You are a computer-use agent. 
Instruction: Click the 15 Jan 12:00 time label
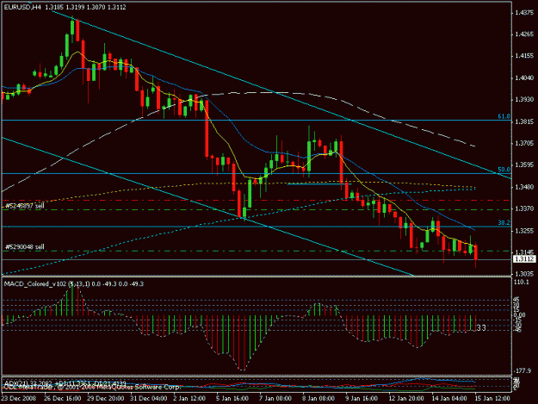(492, 399)
